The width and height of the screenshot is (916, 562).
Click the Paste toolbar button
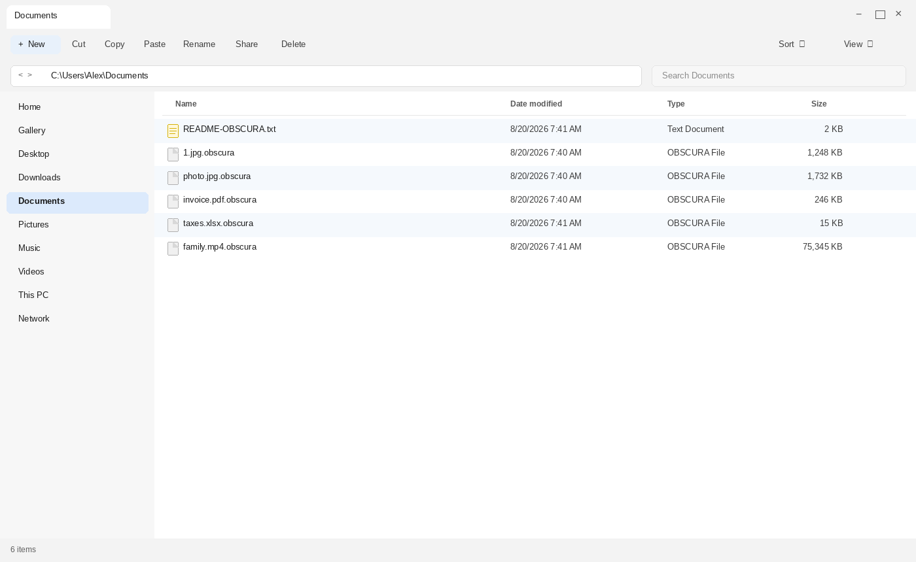(x=154, y=44)
